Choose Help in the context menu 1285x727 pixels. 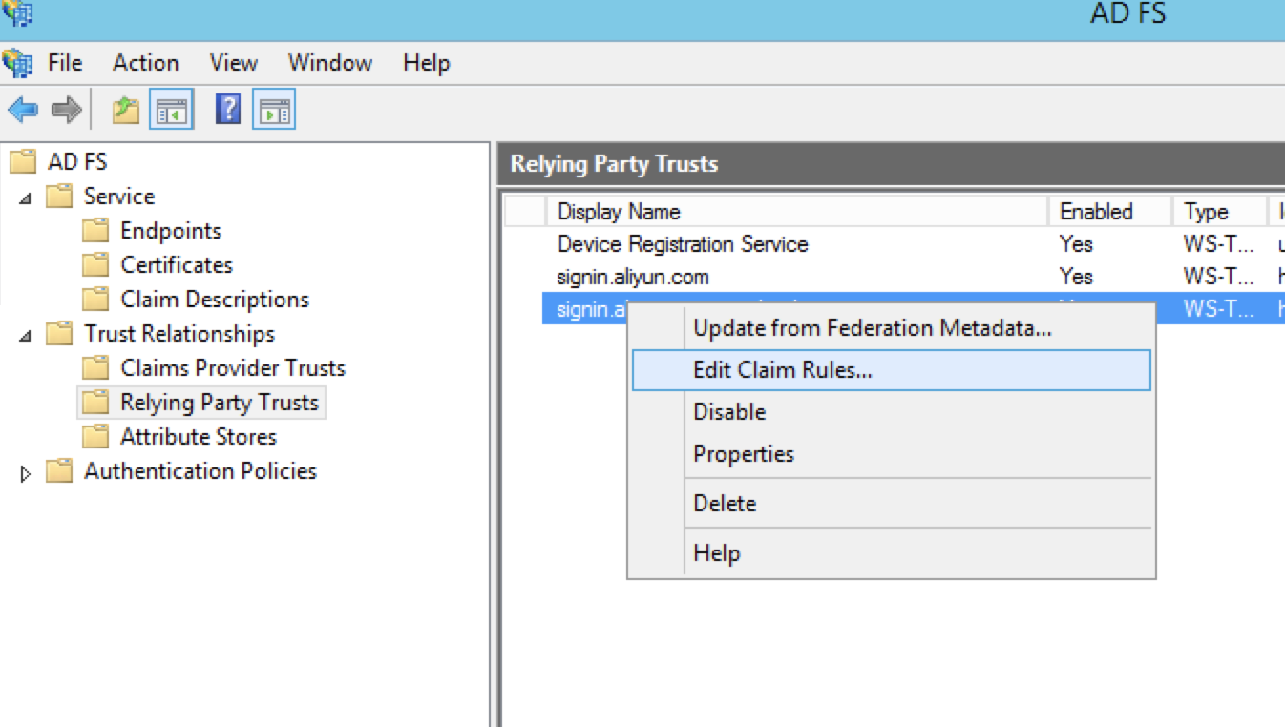click(x=891, y=553)
